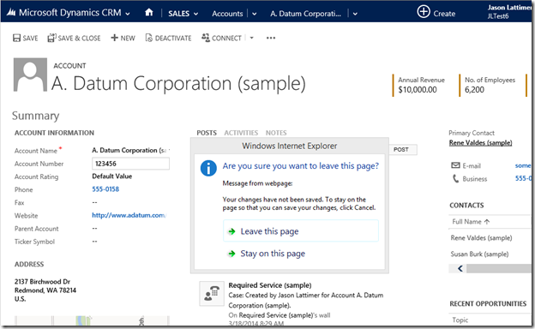Viewport: 535px width, 329px height.
Task: Expand the arrow next to A. Datum Corporati...
Action: [355, 14]
